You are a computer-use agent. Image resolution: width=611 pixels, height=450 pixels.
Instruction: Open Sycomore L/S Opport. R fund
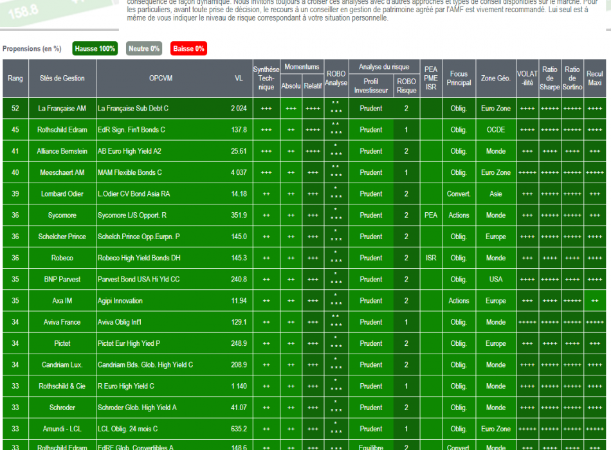(132, 215)
